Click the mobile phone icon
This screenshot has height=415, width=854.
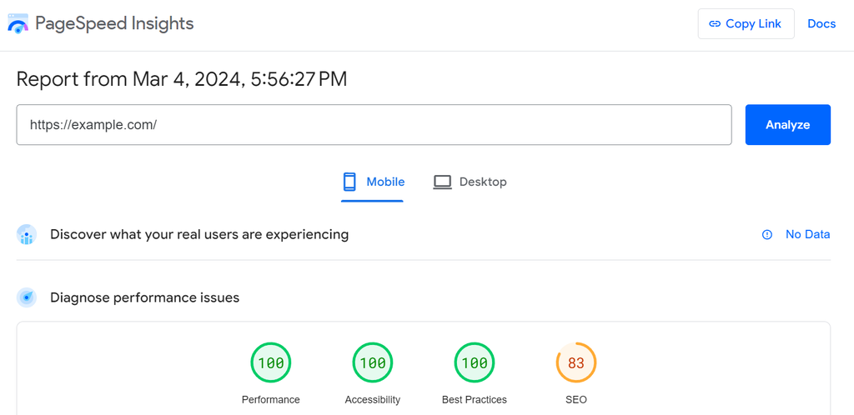click(349, 182)
